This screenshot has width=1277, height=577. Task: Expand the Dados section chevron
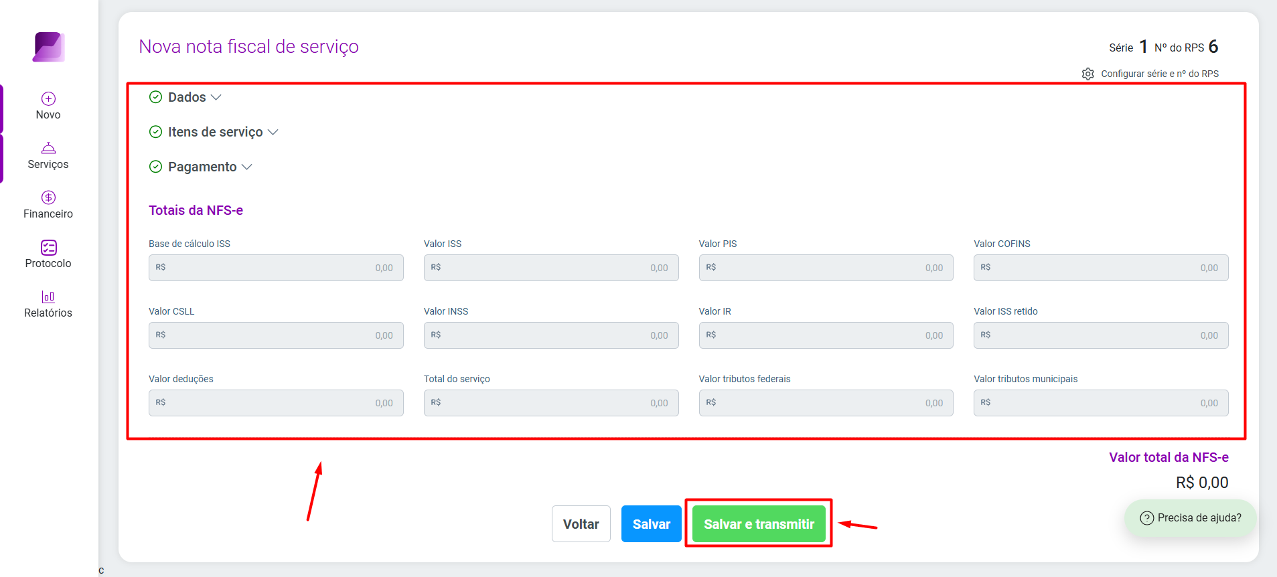[x=216, y=98]
